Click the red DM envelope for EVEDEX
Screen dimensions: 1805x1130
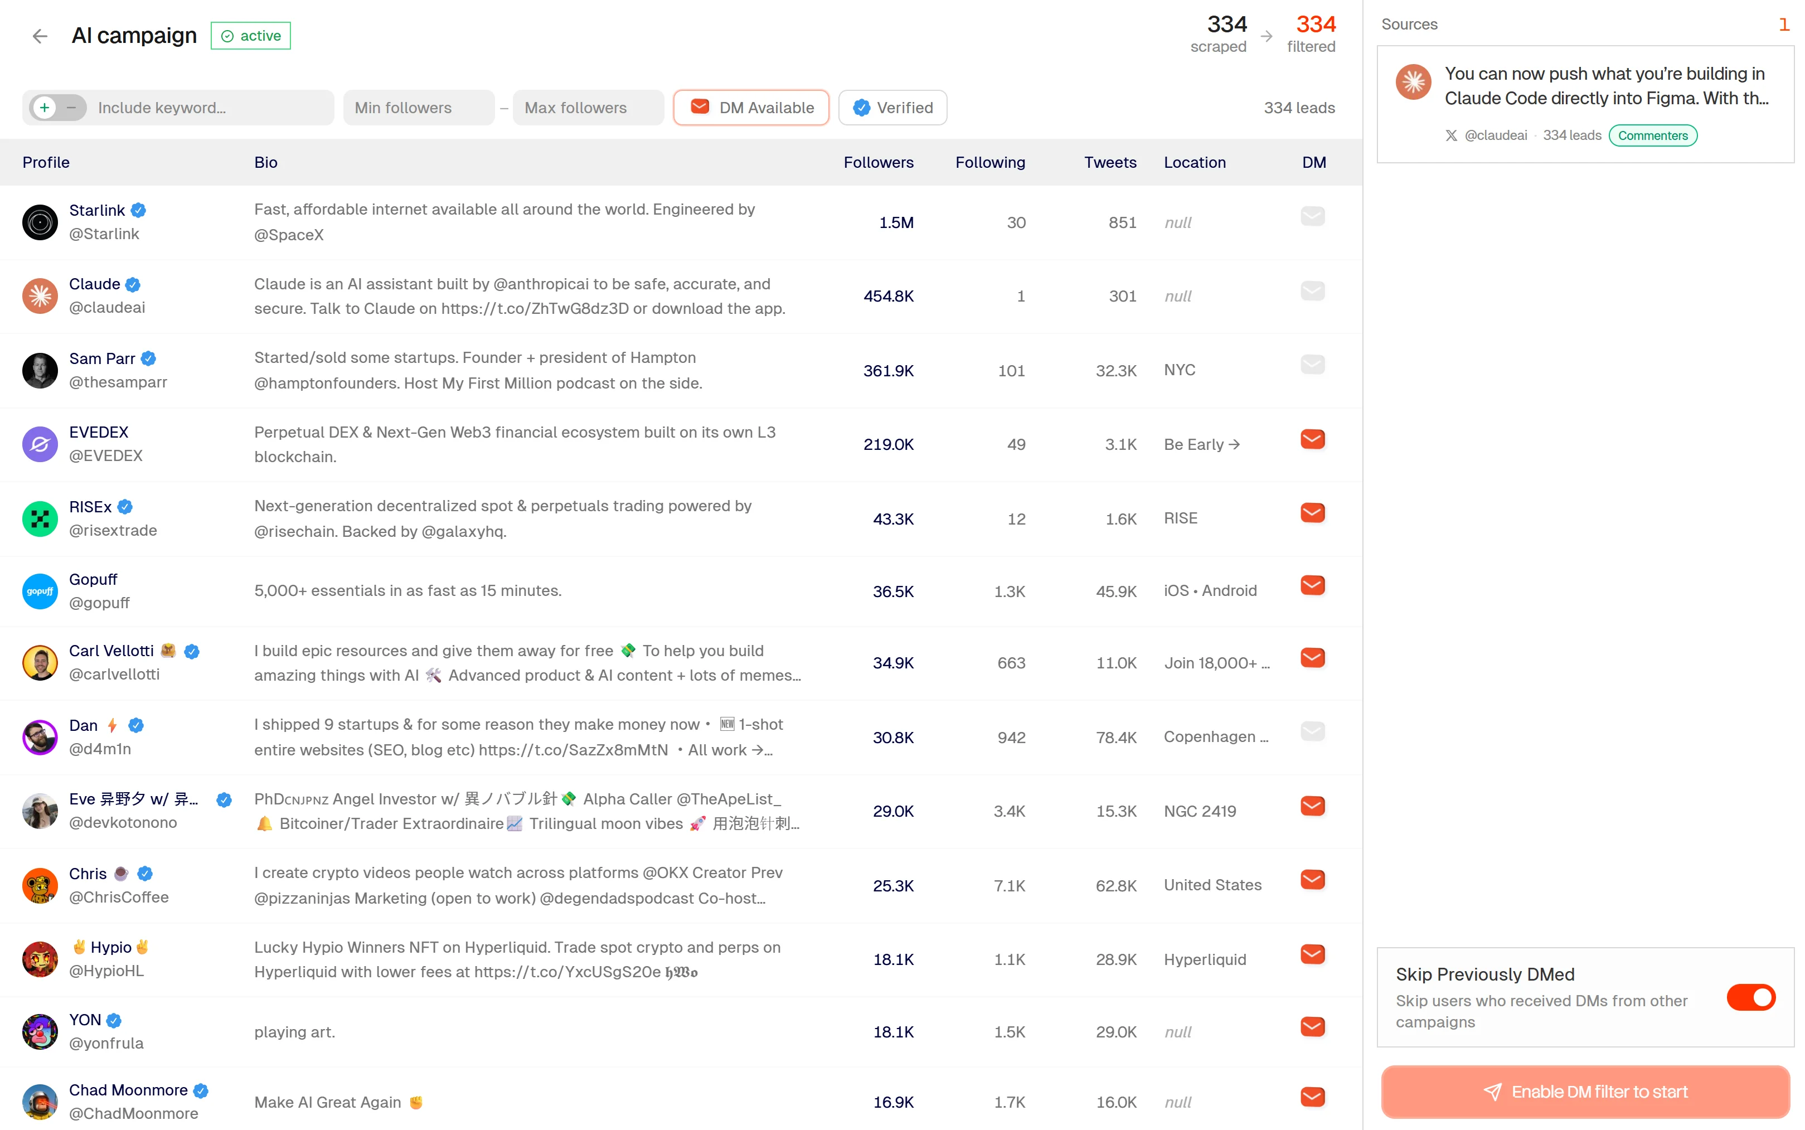point(1312,439)
